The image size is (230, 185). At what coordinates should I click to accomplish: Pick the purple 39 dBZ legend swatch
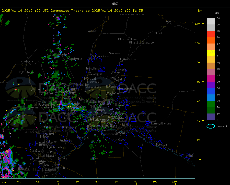point(211,85)
